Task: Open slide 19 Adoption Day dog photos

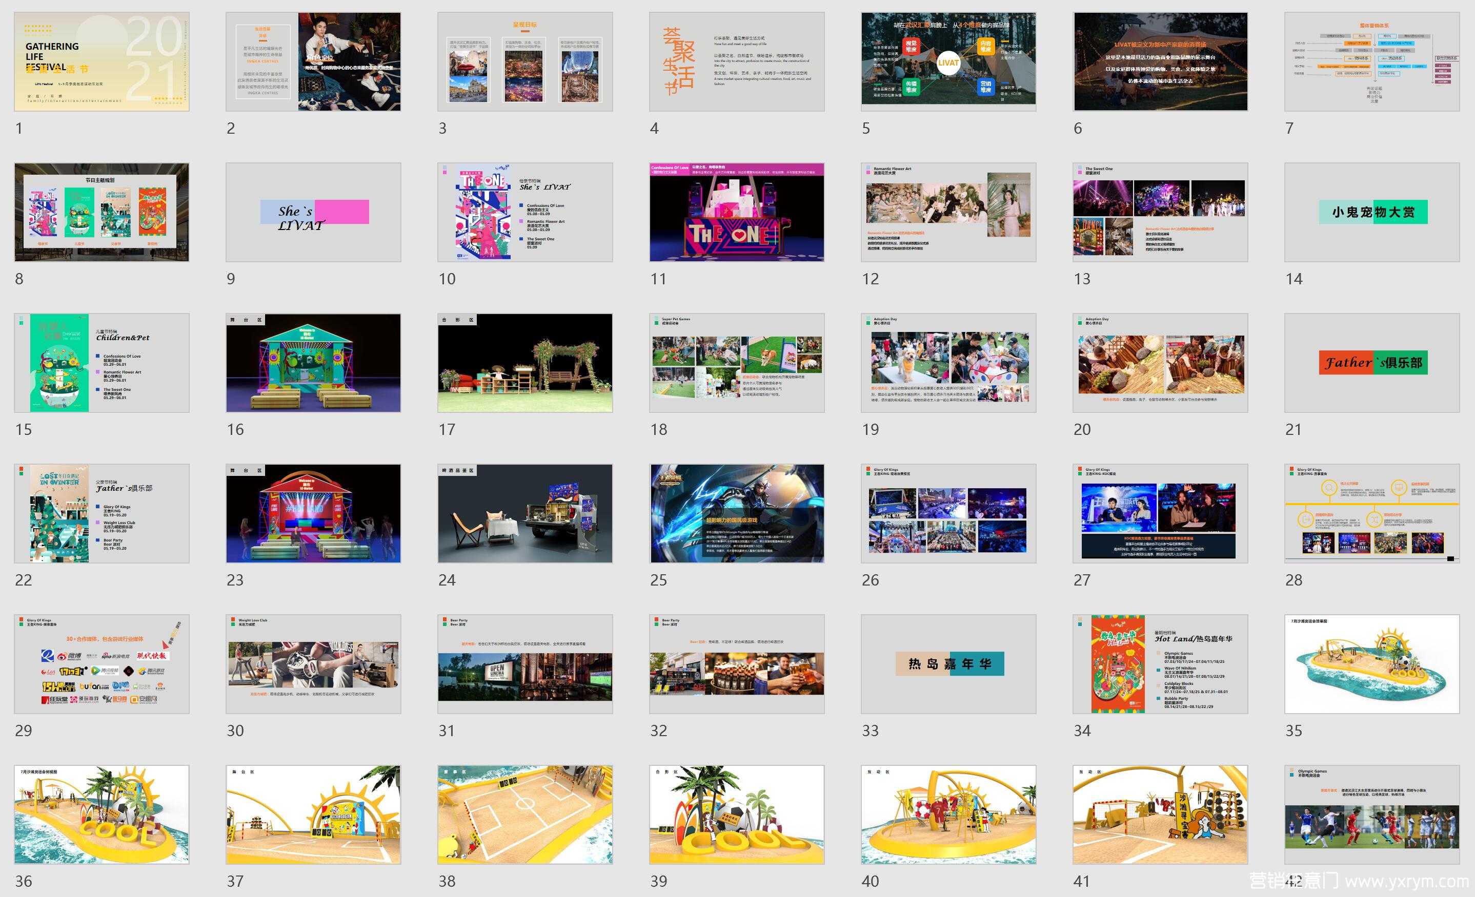Action: click(948, 363)
